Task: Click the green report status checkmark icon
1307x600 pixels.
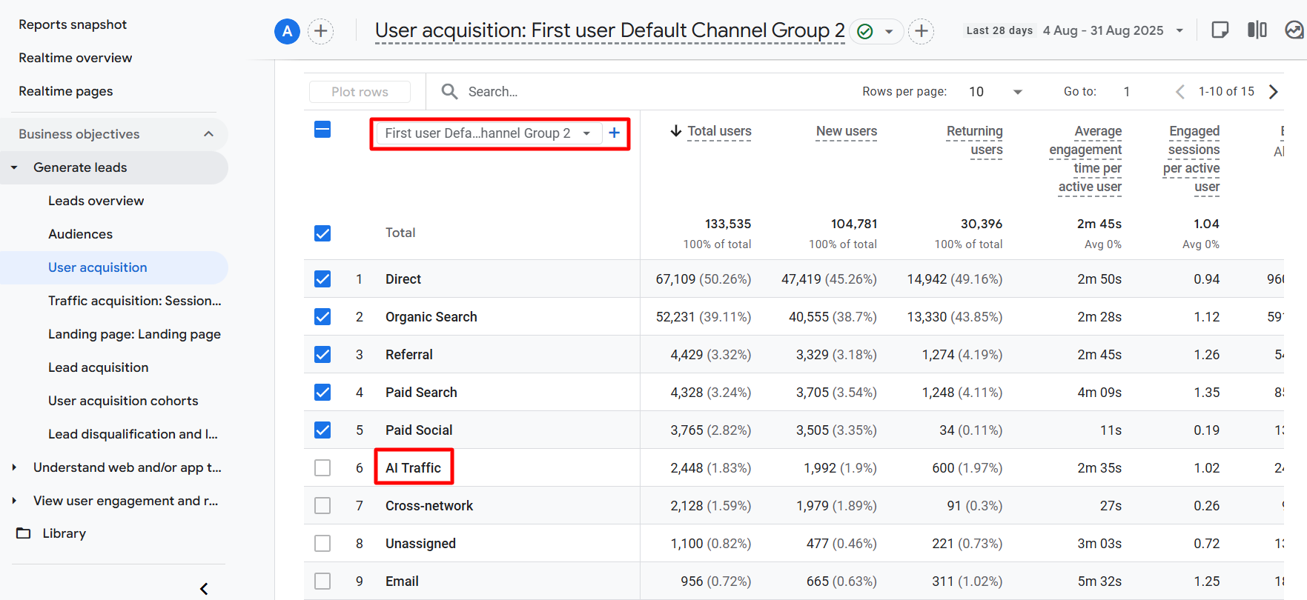Action: pyautogui.click(x=864, y=31)
